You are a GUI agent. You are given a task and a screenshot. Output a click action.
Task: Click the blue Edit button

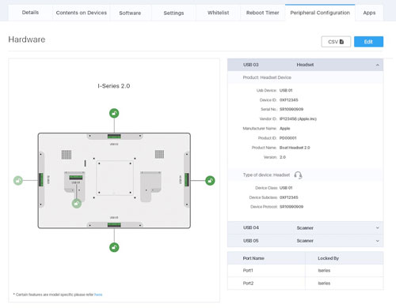(368, 42)
